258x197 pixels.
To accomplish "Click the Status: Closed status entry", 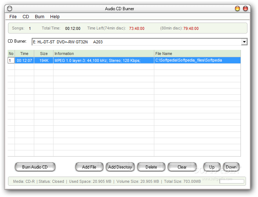I will [x=51, y=181].
